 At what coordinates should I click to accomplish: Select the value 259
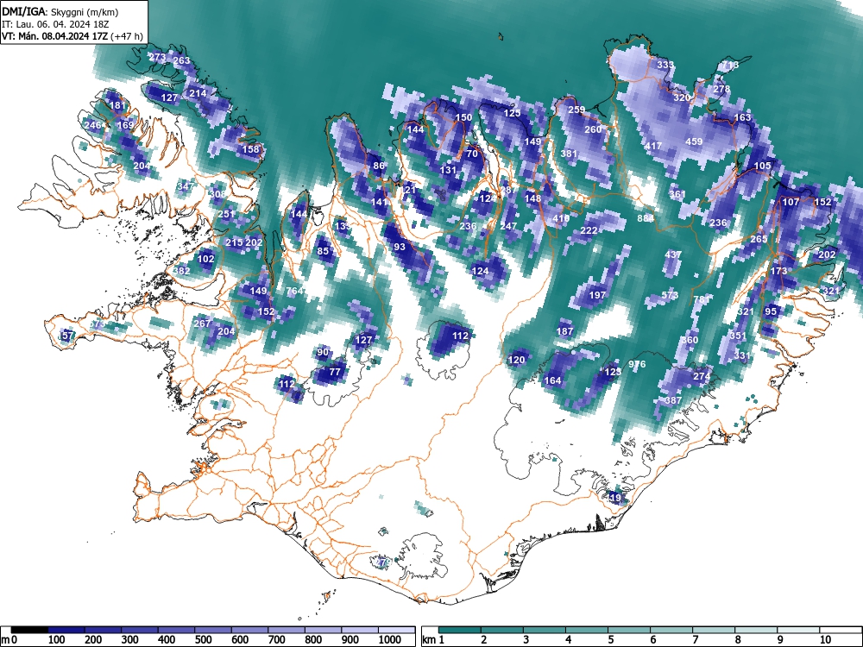576,110
